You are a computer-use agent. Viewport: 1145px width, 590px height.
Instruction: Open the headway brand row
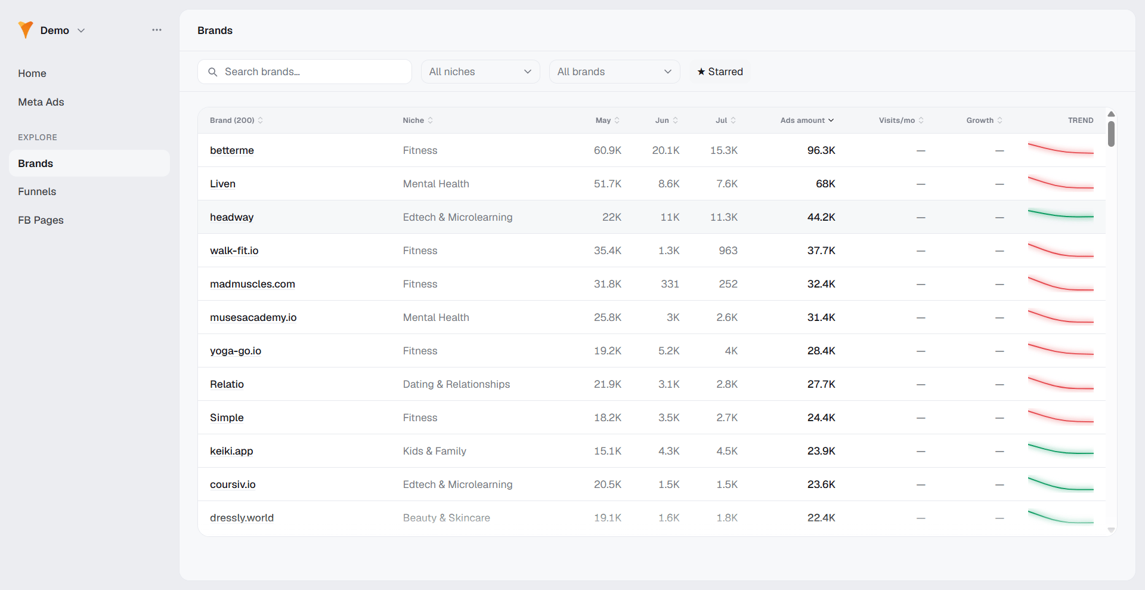pyautogui.click(x=651, y=217)
